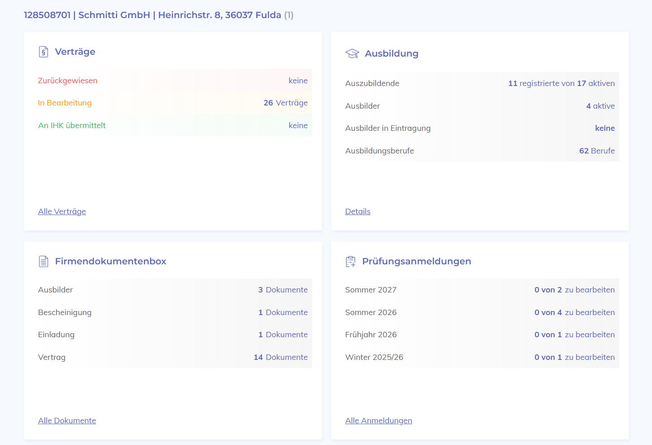Open the Alle Dokumente link
Image resolution: width=652 pixels, height=445 pixels.
tap(67, 421)
